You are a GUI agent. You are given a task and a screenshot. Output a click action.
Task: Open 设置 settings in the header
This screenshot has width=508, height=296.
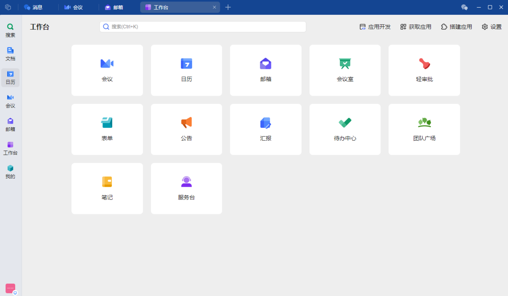[x=491, y=27]
